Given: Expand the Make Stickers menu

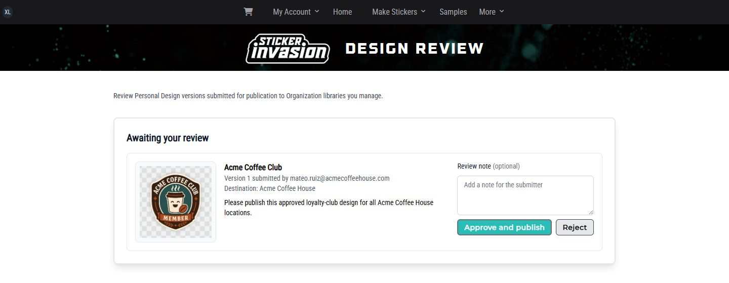Looking at the screenshot, I should tap(399, 12).
